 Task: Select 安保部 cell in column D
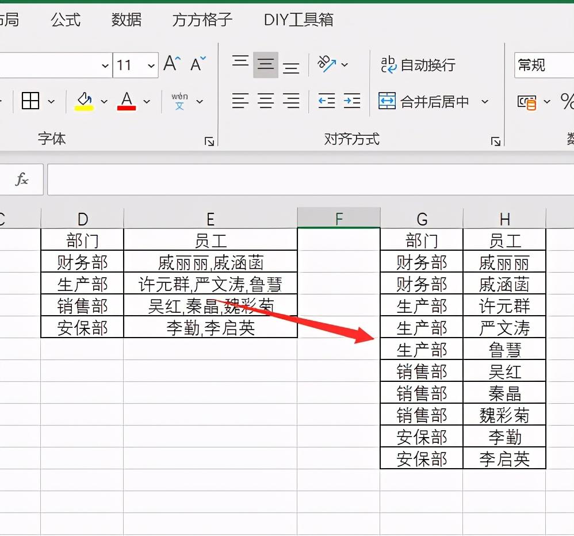coord(82,328)
